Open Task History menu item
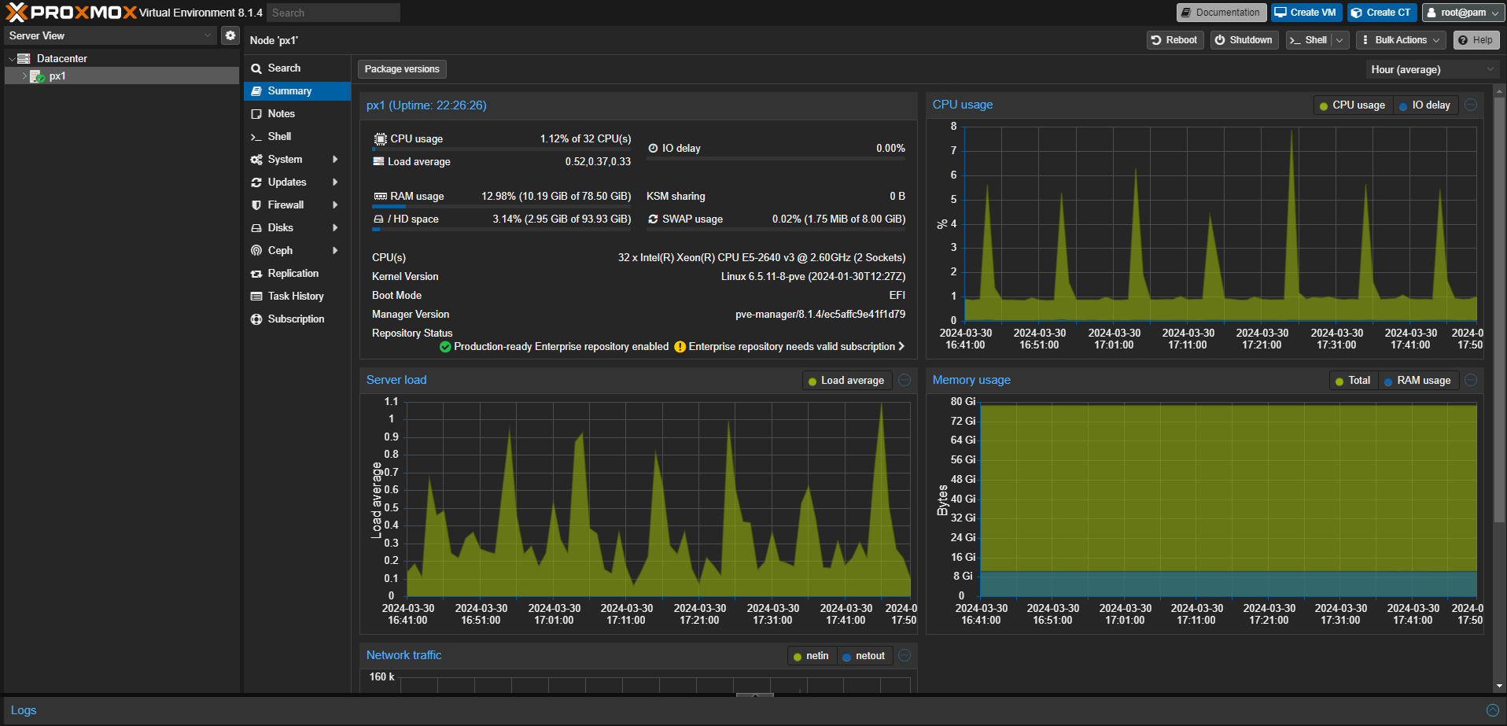The width and height of the screenshot is (1507, 726). tap(295, 296)
